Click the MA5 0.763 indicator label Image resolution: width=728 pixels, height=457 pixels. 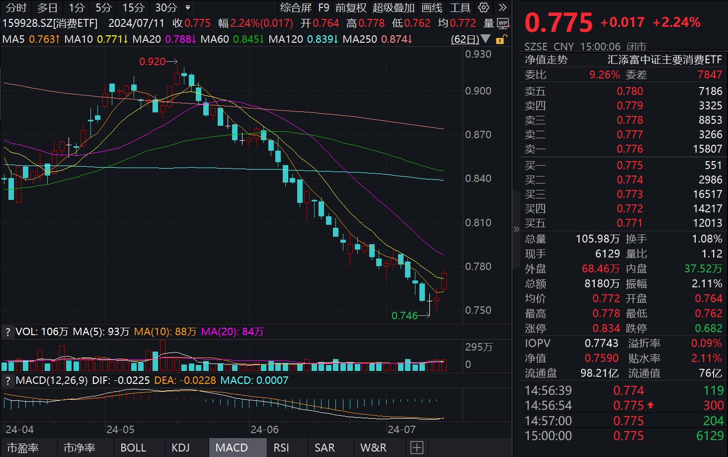(x=31, y=39)
